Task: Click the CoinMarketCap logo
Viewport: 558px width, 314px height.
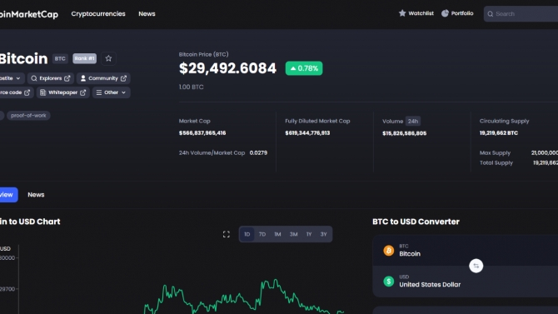Action: pos(29,14)
